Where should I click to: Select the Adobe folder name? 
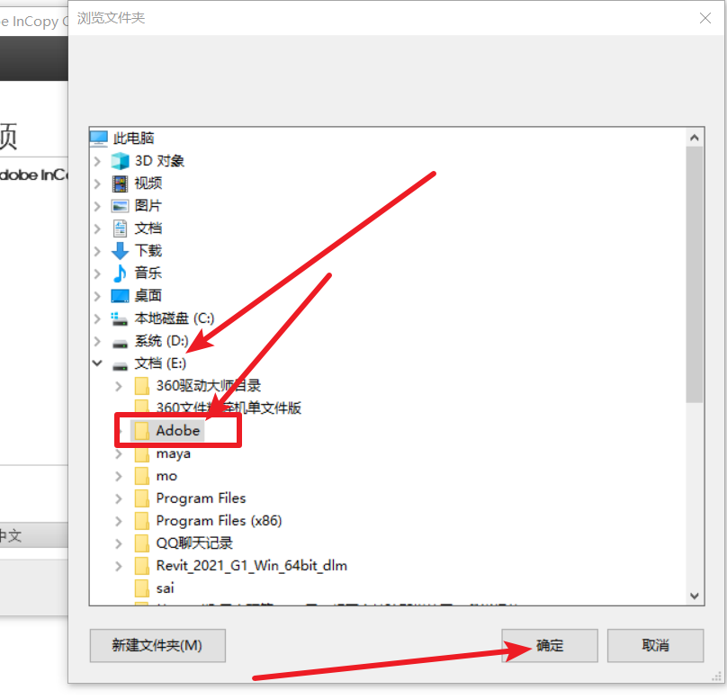click(x=177, y=431)
